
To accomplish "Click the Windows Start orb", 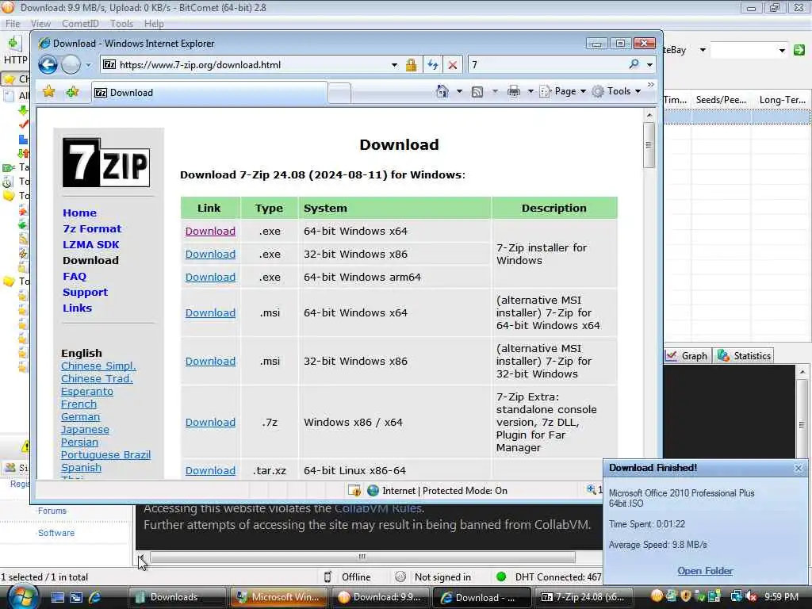I will click(x=22, y=597).
